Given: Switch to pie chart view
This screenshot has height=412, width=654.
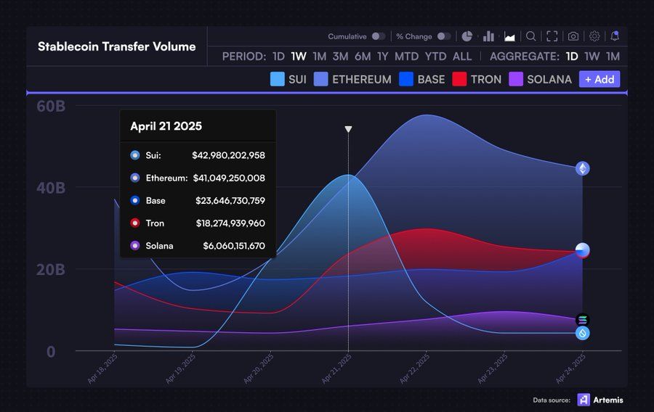Looking at the screenshot, I should tap(467, 36).
